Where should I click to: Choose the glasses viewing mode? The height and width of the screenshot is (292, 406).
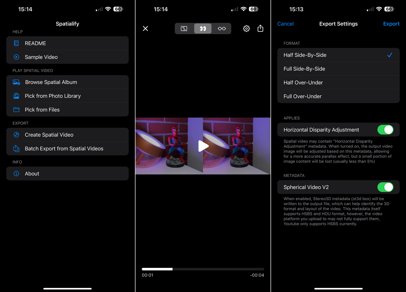pyautogui.click(x=222, y=29)
